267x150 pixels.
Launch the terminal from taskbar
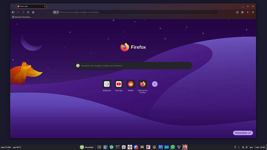click(118, 147)
